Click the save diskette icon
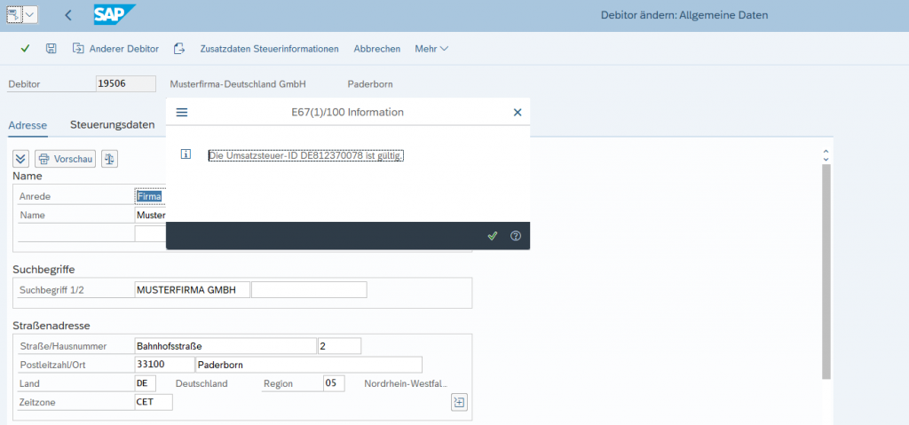Viewport: 909px width, 425px height. point(51,48)
